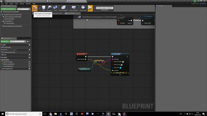The height and width of the screenshot is (116, 207).
Task: Click the My Blueprint search field
Action: click(x=18, y=42)
